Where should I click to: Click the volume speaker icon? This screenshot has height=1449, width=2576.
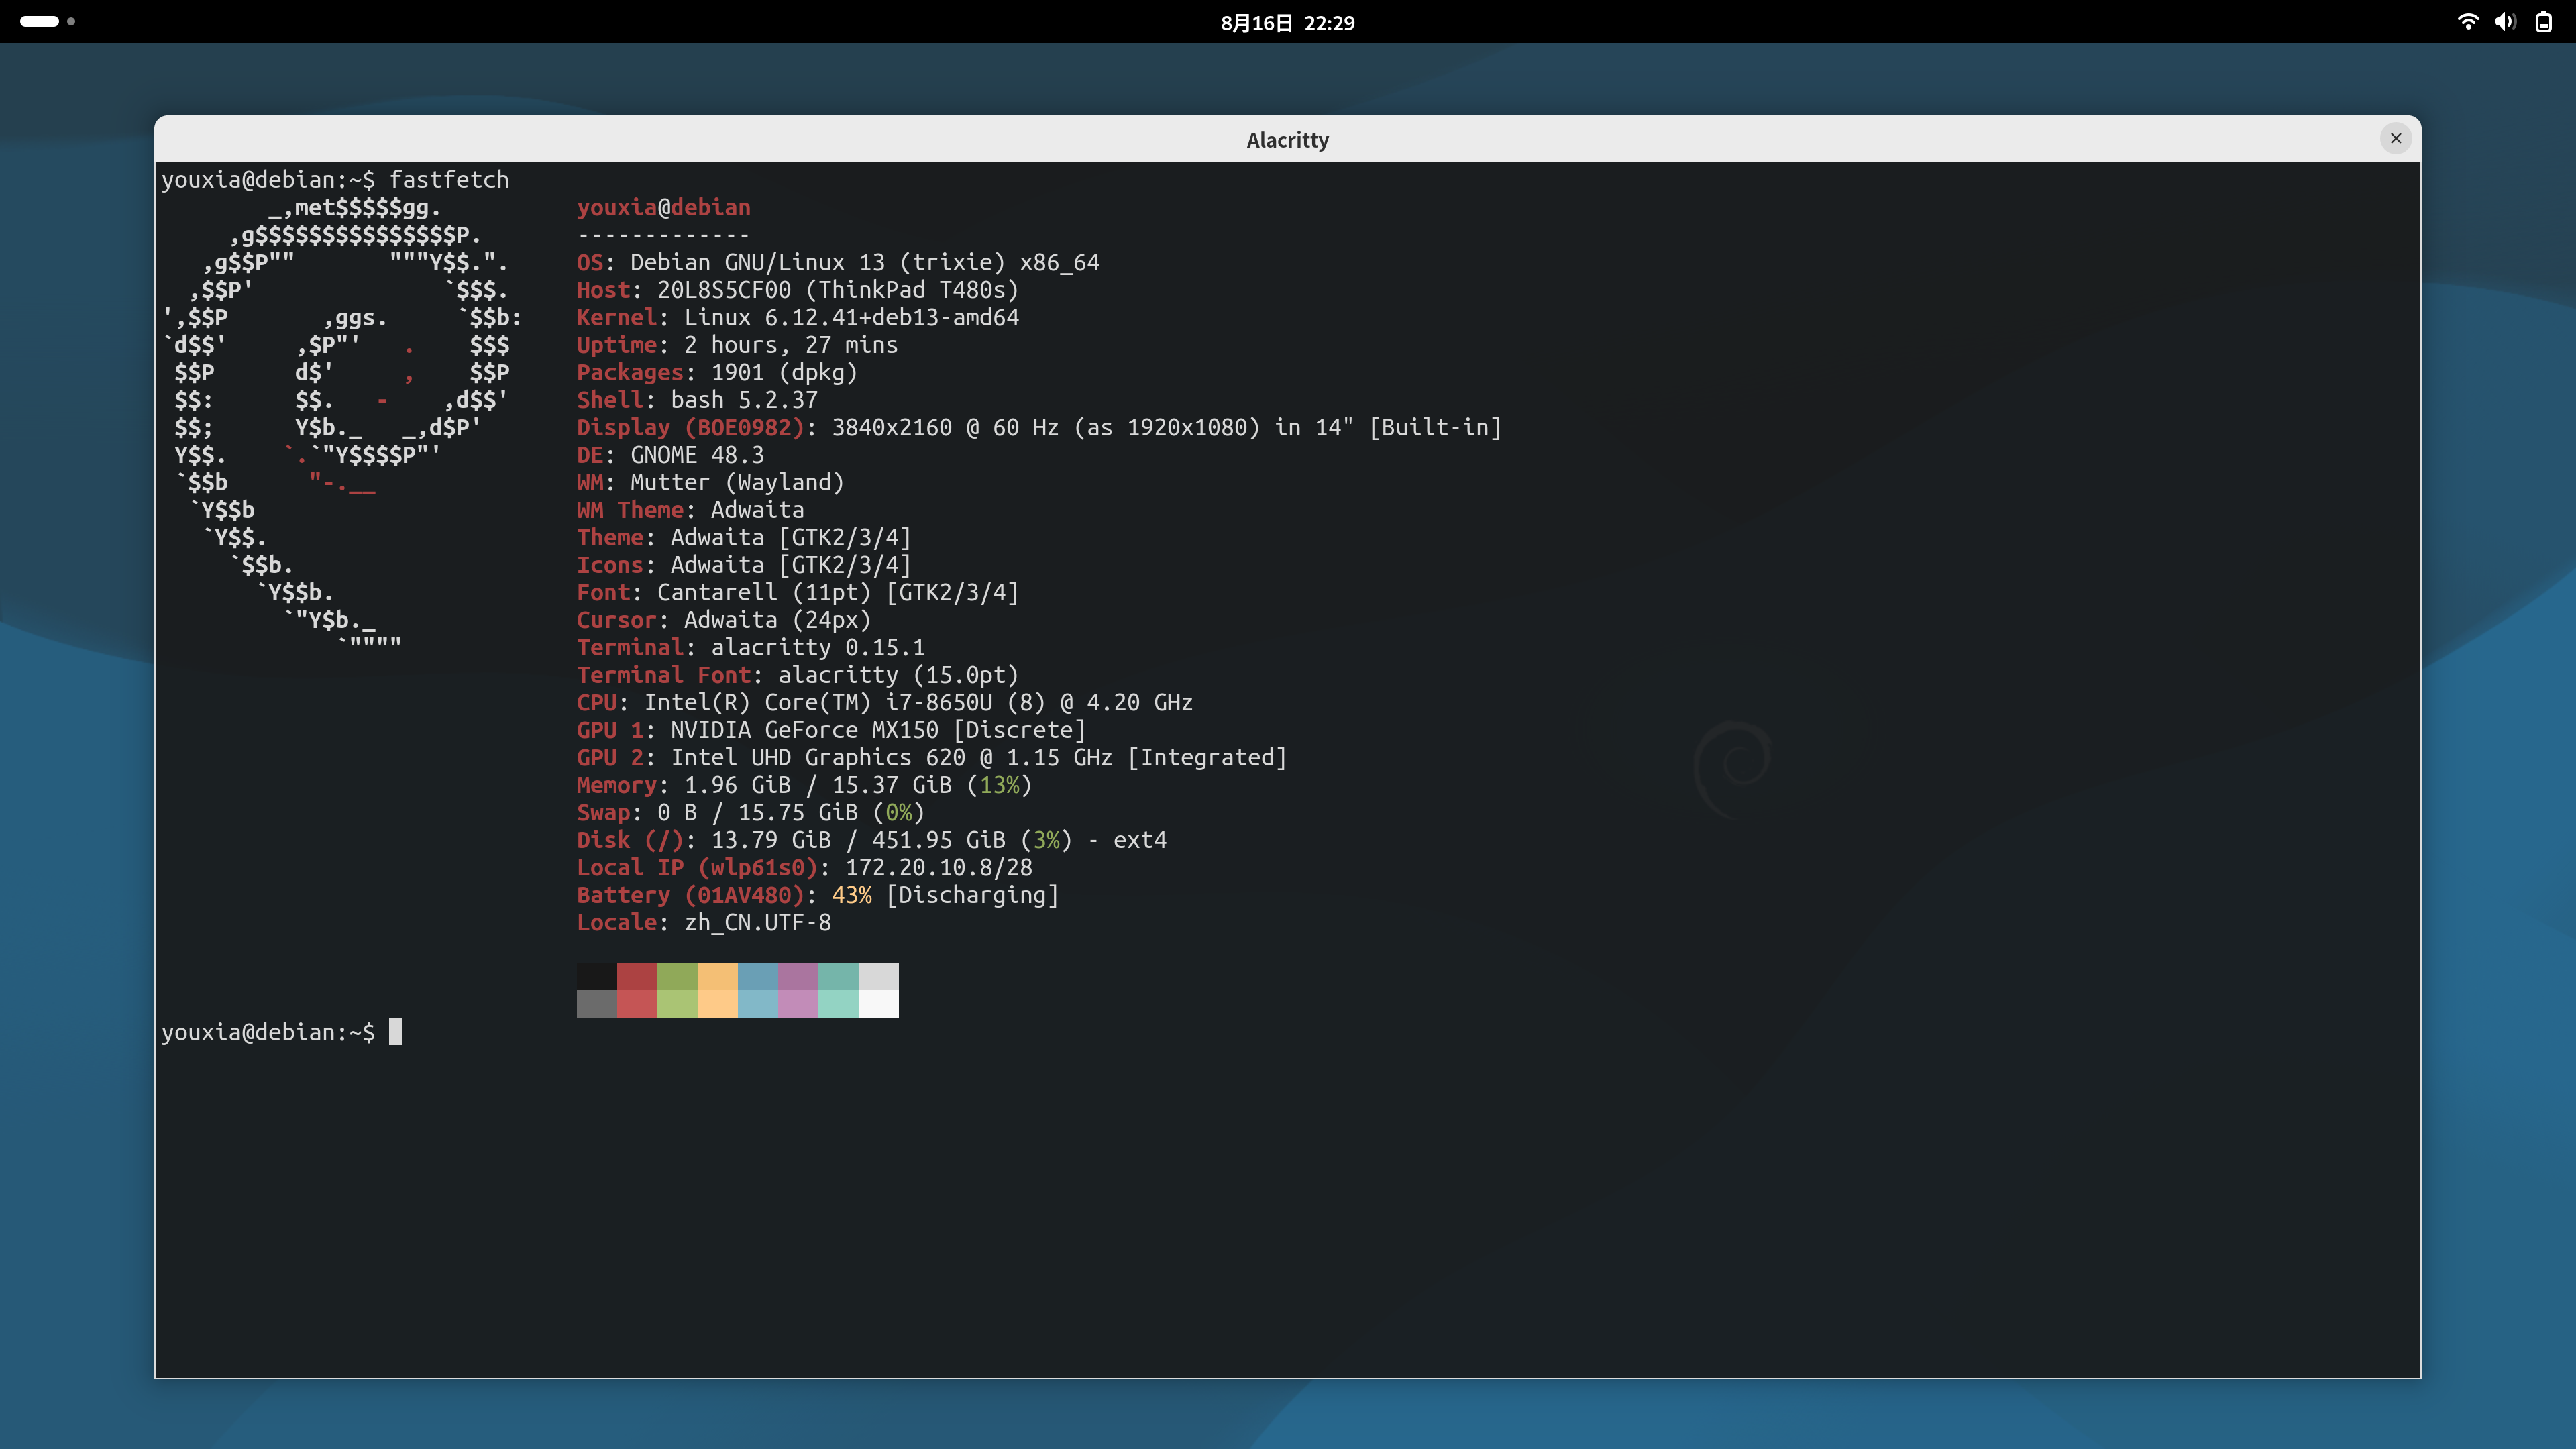coord(2505,22)
